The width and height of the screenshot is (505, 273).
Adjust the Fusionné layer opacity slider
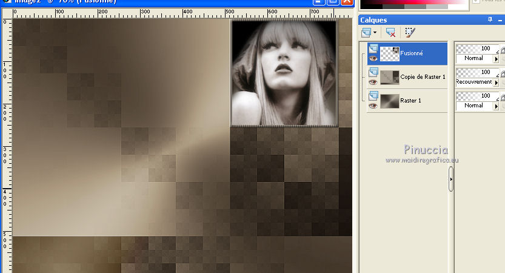point(477,49)
